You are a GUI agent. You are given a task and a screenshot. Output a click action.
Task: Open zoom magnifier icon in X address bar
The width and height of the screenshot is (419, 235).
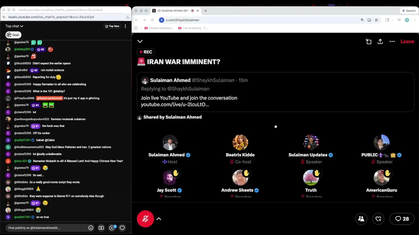click(362, 20)
